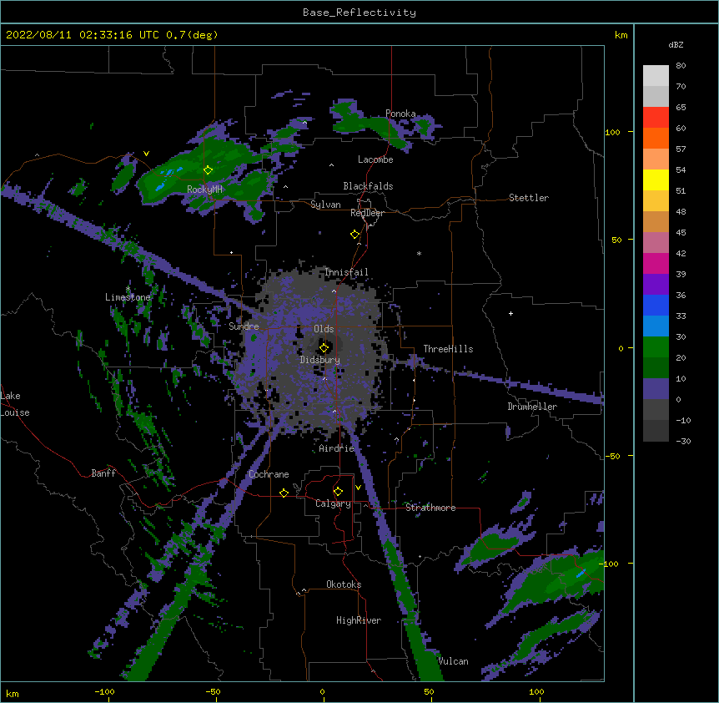719x703 pixels.
Task: Click the Okotoks town label
Action: pos(344,584)
